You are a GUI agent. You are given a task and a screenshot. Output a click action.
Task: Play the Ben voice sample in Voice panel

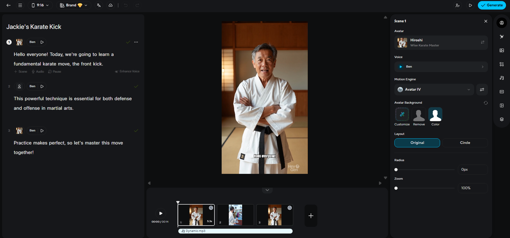(401, 67)
